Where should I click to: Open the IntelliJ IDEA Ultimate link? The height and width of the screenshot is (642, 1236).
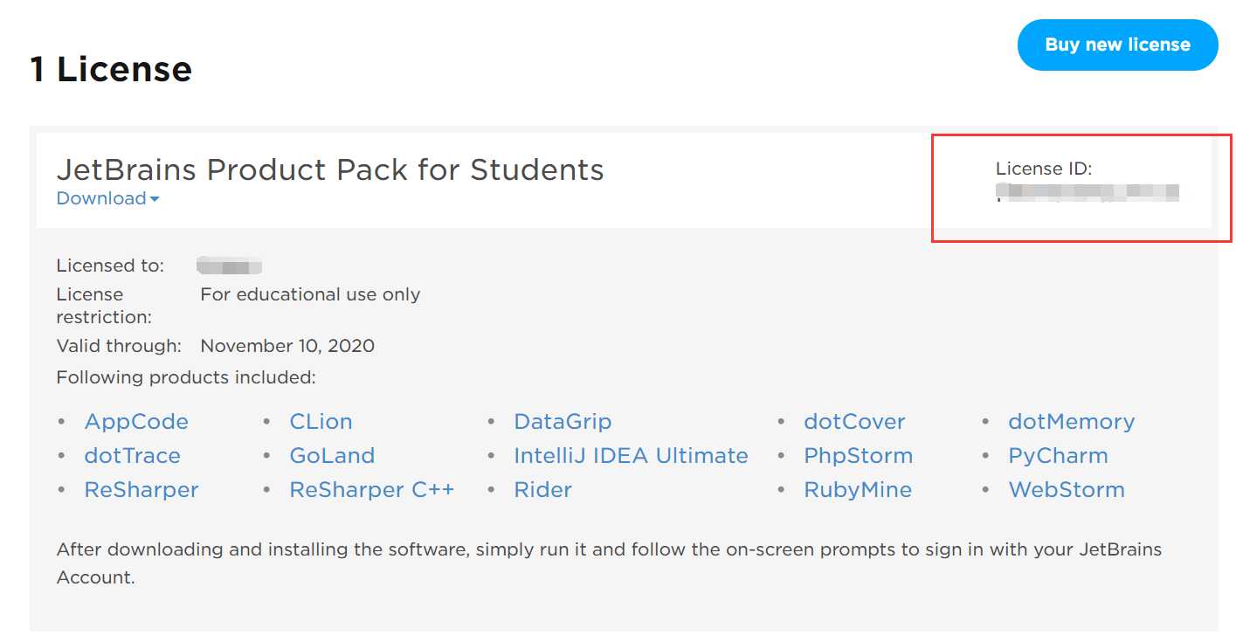[x=631, y=455]
